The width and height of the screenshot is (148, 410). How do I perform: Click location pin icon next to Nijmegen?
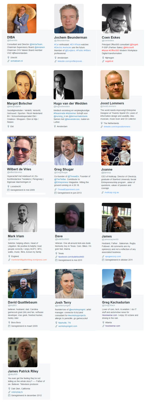pos(103,58)
